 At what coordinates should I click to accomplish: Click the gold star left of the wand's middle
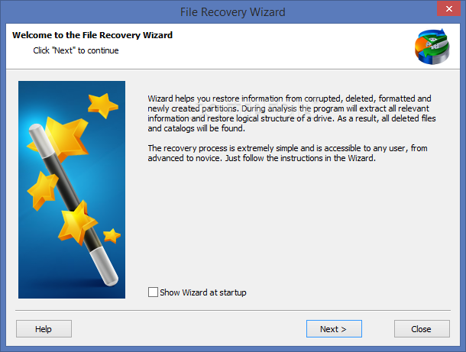click(x=41, y=191)
